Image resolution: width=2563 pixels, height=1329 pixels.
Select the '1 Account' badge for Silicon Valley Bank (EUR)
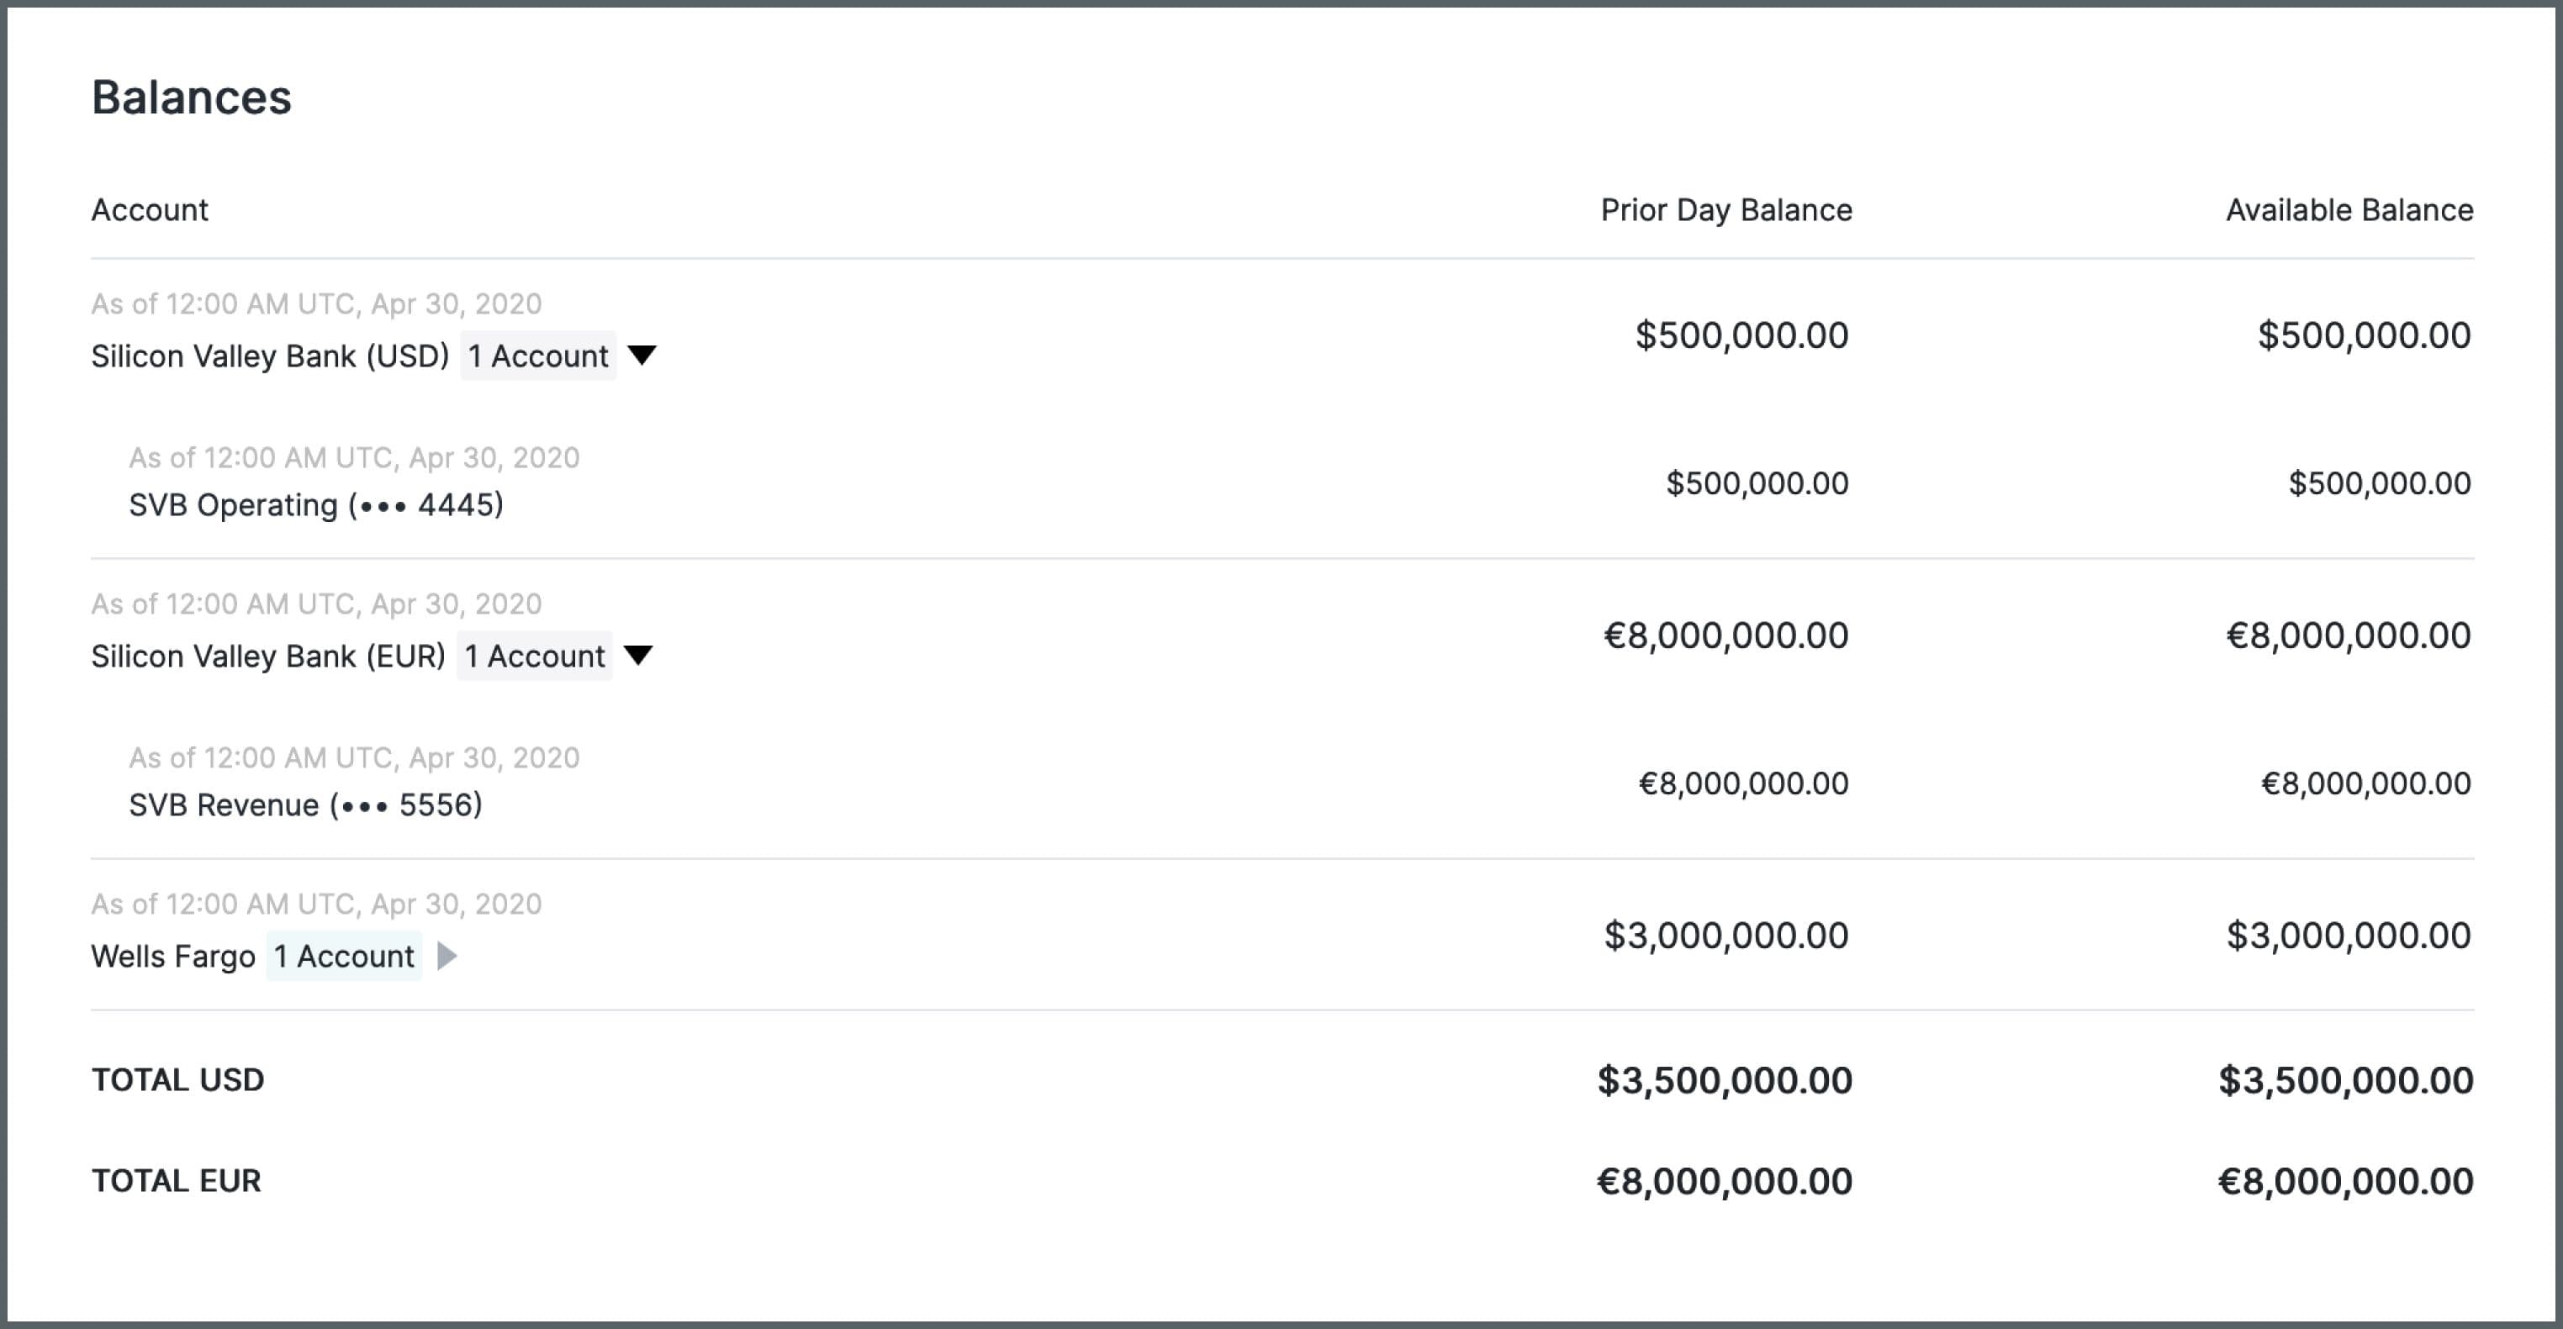[x=534, y=656]
